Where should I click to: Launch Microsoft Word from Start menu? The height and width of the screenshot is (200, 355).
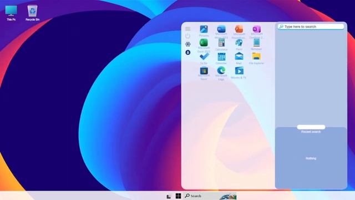[x=221, y=32]
